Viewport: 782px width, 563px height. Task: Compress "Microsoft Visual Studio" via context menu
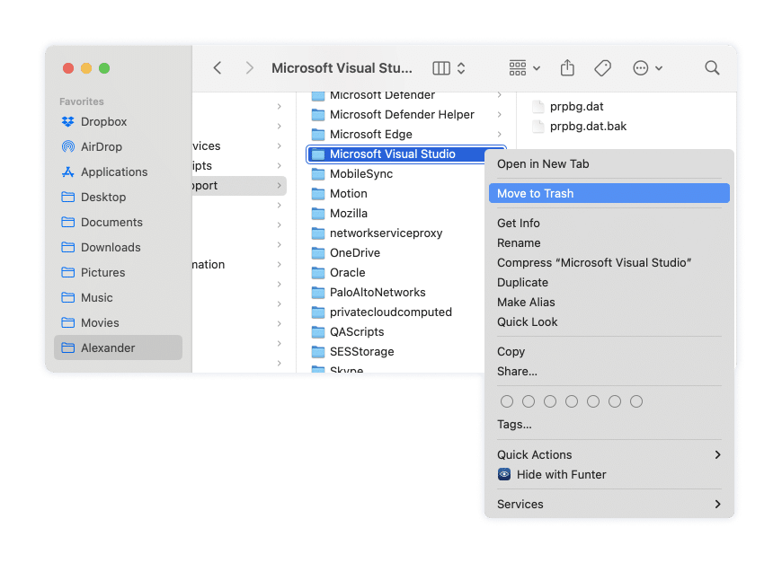click(609, 262)
